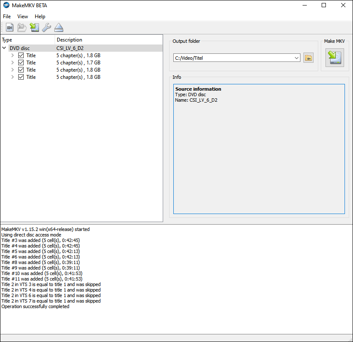Click log line 'MakeMKV v1.15.2 win(x64-release) started'
Viewport: 353px width, 342px height.
[45, 229]
